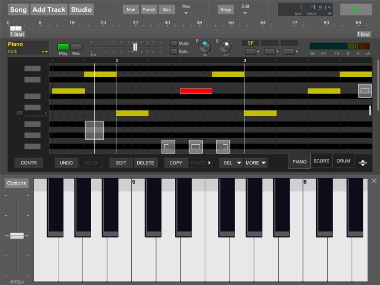Switch to the DRUM tab
The width and height of the screenshot is (380, 285).
[x=343, y=161]
